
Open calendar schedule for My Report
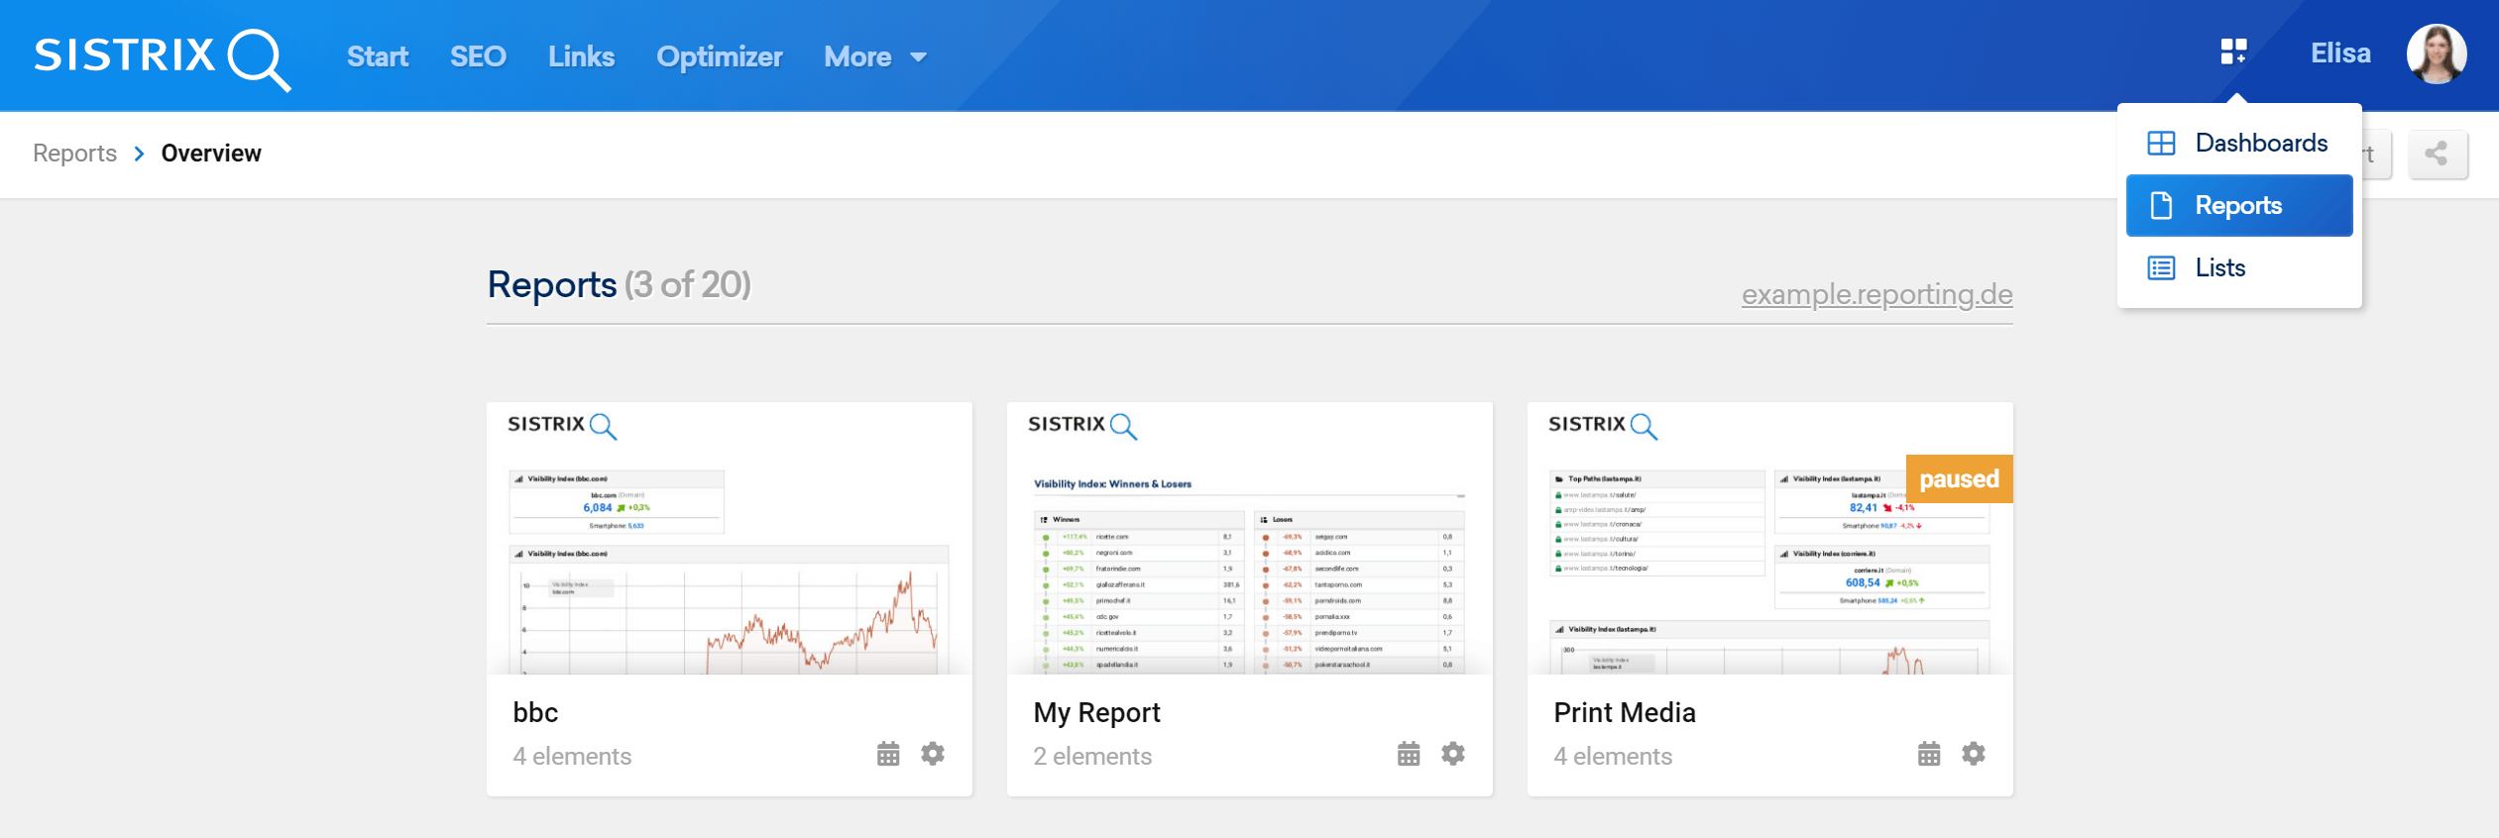coord(1409,754)
